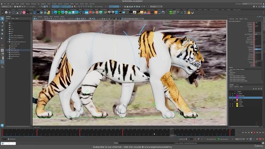Open the File menu
Image resolution: width=265 pixels, height=149 pixels.
coord(5,4)
